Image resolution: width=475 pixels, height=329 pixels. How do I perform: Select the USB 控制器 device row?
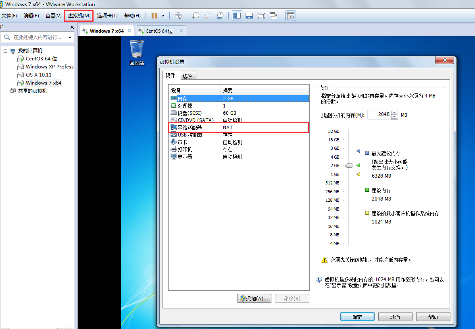pos(239,135)
